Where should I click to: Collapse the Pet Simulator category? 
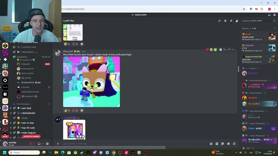23,104
